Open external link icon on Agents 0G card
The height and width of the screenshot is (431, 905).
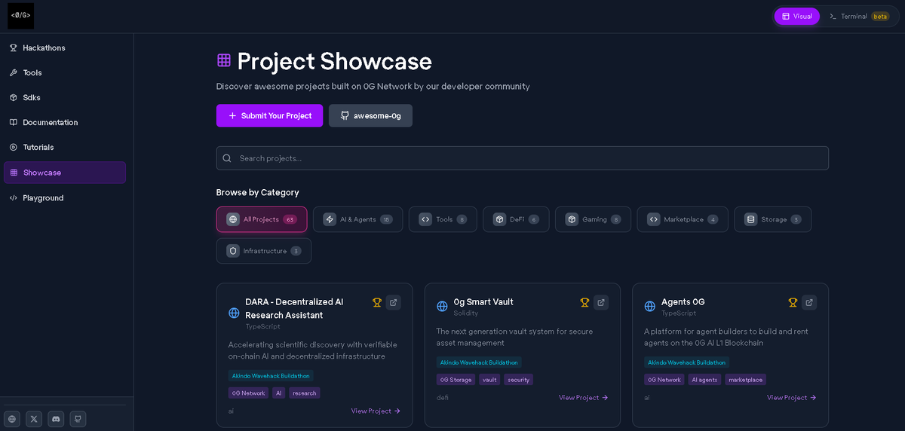click(x=809, y=302)
